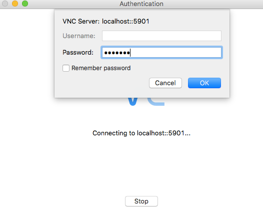Viewport: 263px width, 212px height.
Task: Click empty title bar beside Authentication title
Action: click(x=209, y=4)
